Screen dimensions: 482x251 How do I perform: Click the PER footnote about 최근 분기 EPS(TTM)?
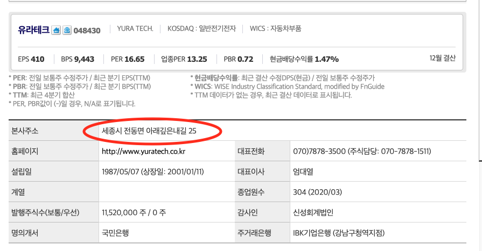click(80, 78)
